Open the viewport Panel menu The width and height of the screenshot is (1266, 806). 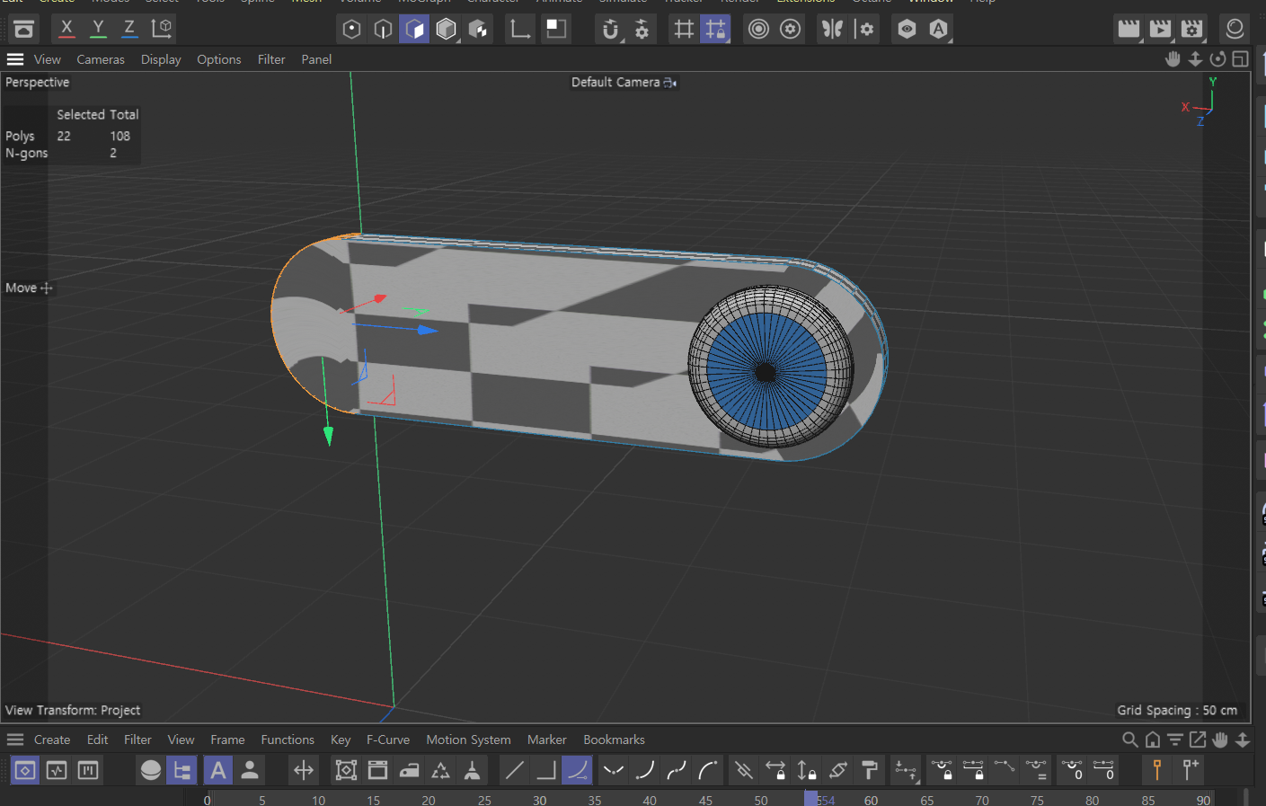(316, 59)
